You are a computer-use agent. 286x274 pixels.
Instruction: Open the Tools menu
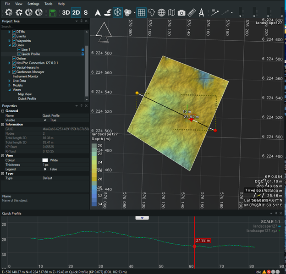pos(48,4)
